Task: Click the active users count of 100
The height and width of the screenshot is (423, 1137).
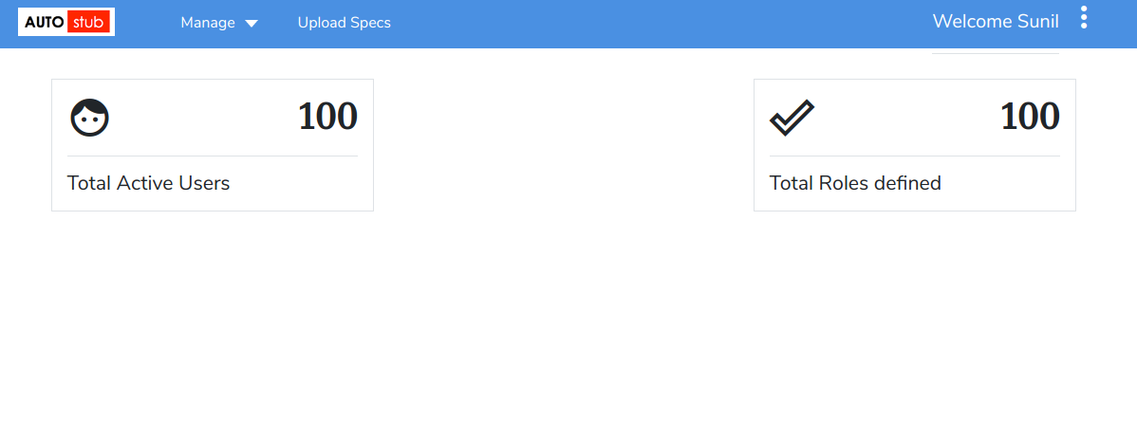Action: tap(327, 117)
